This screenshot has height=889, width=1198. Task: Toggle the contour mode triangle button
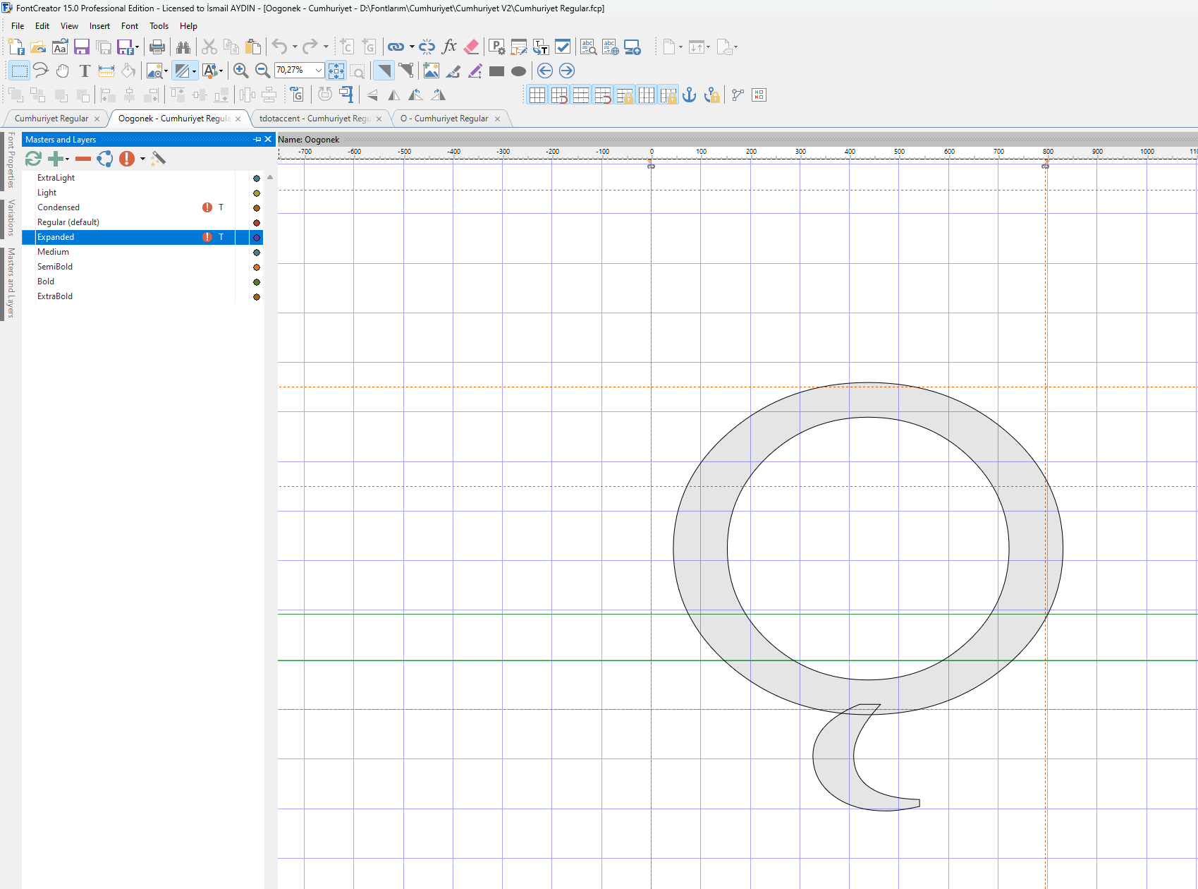[x=383, y=71]
